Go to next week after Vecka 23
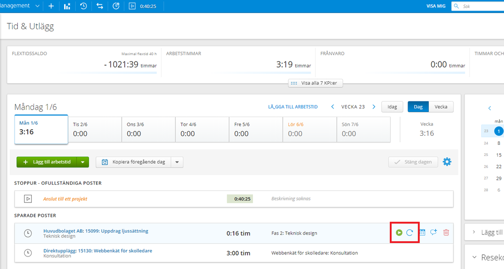Image resolution: width=504 pixels, height=269 pixels. click(374, 107)
